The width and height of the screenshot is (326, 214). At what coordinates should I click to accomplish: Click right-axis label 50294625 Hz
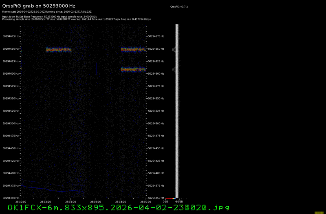156,62
